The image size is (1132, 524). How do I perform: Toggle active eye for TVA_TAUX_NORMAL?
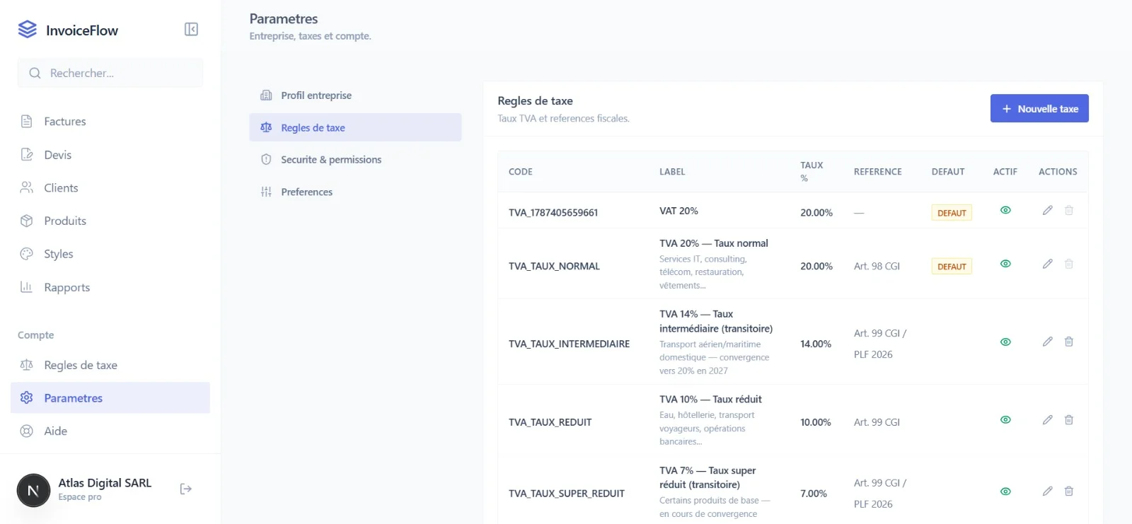[1005, 264]
